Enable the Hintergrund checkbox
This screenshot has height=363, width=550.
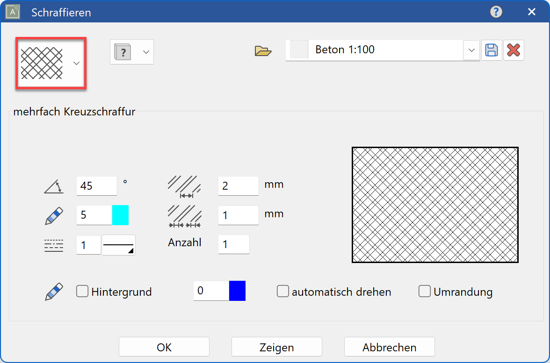pos(82,291)
